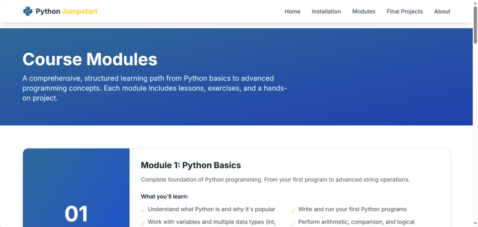Click the 'What you'll learn:' label

click(165, 197)
